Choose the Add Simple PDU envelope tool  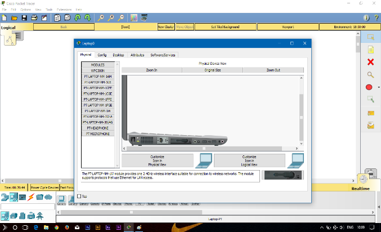coord(370,113)
